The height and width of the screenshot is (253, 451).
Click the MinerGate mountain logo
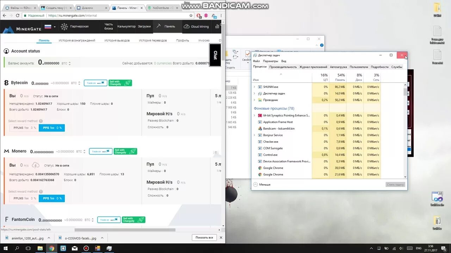8,29
